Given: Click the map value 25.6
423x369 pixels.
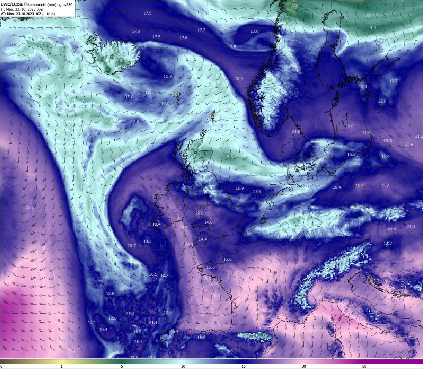Looking at the screenshot, I should (x=30, y=208).
